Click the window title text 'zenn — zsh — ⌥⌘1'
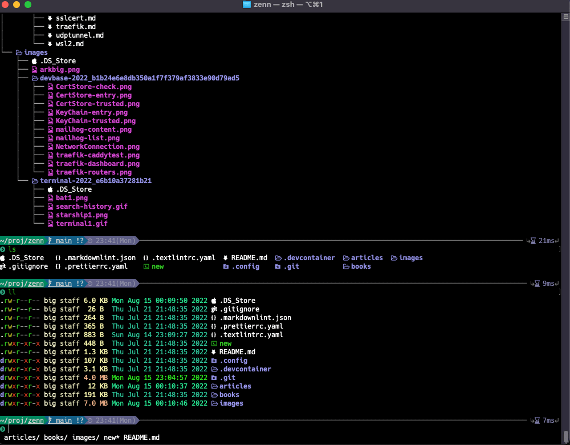This screenshot has height=445, width=570. (x=288, y=5)
